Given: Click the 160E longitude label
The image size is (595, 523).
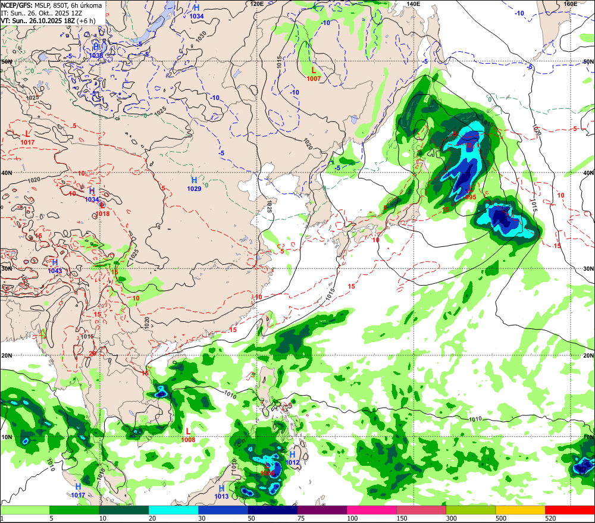Looking at the screenshot, I should click(x=571, y=4).
